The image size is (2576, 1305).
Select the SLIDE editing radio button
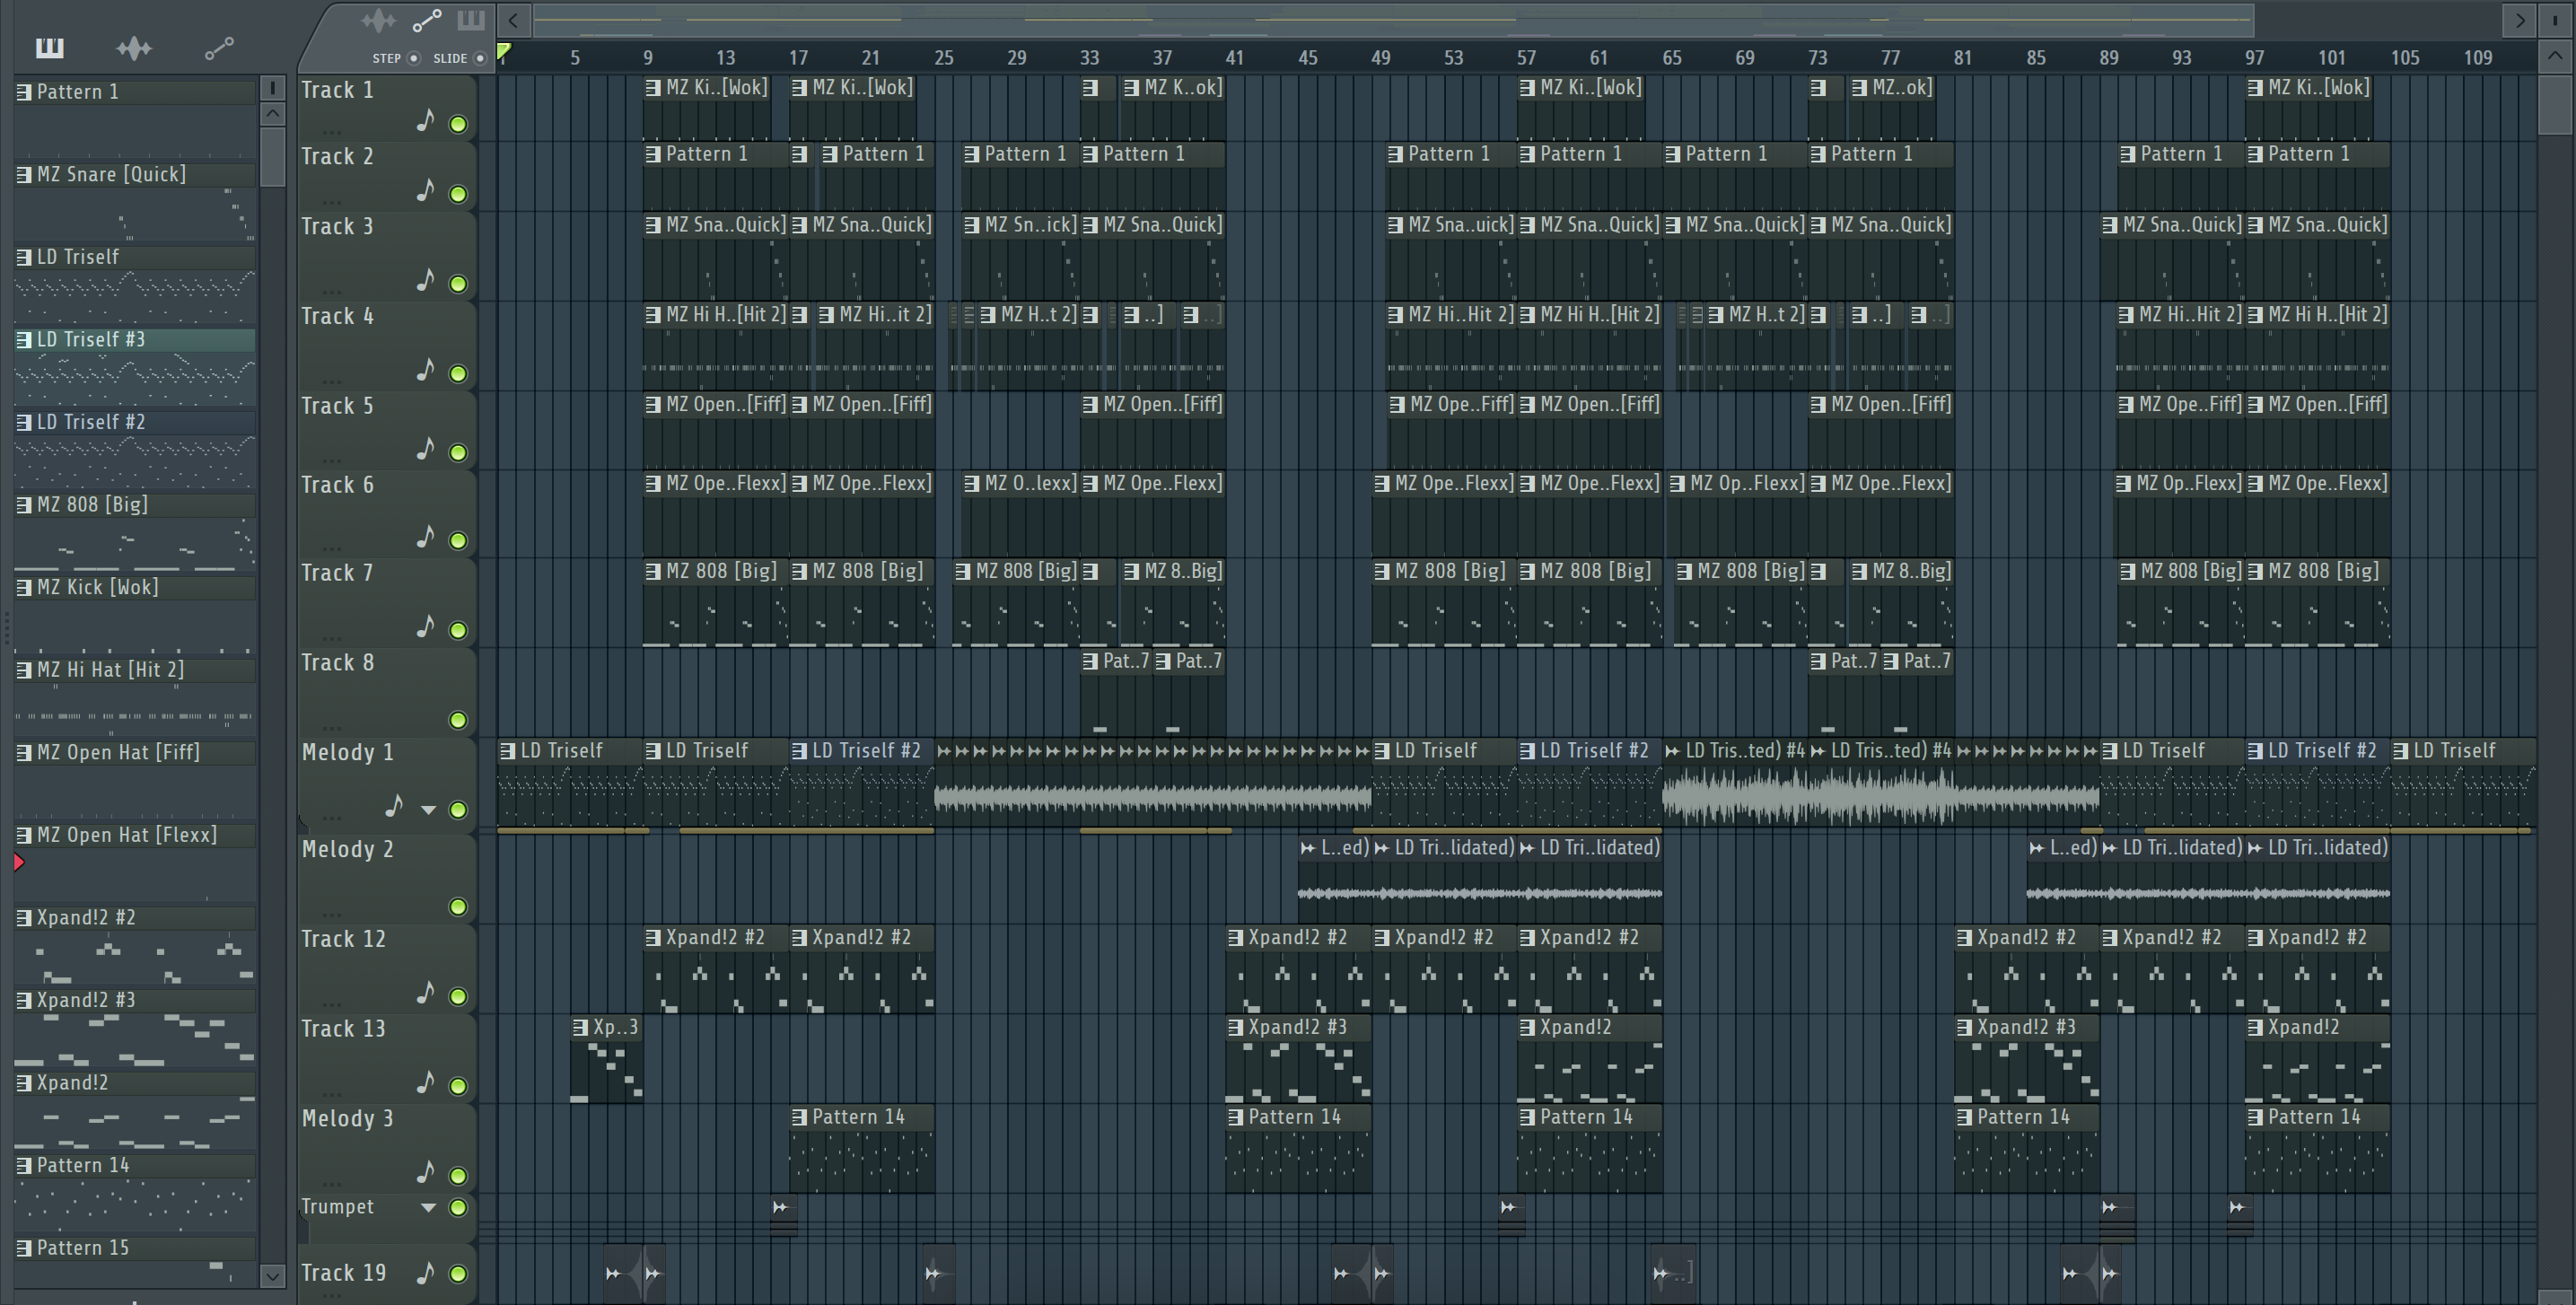tap(480, 58)
